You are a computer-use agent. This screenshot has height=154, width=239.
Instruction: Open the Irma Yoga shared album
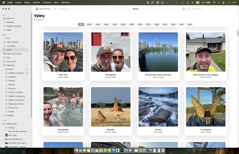[12, 135]
